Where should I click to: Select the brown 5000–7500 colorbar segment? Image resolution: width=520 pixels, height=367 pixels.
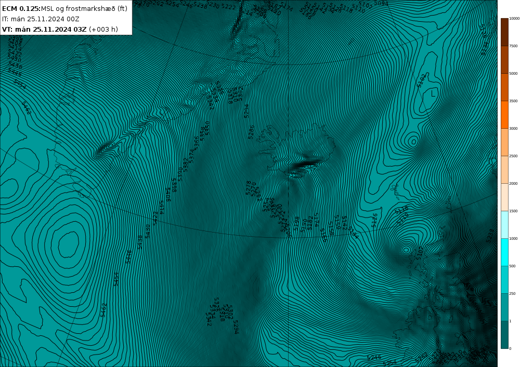pyautogui.click(x=504, y=60)
